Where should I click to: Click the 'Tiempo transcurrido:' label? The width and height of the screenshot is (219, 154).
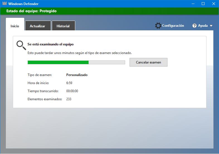coord(43,91)
